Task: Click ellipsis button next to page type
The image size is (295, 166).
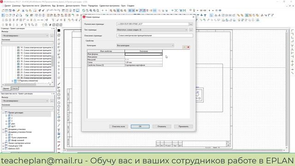Action: click(191, 30)
